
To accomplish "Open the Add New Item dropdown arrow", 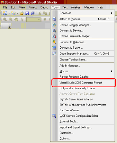I will point(17,13).
